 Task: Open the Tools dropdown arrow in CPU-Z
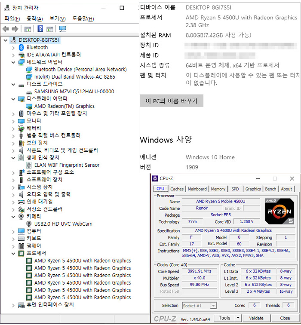(x=239, y=318)
